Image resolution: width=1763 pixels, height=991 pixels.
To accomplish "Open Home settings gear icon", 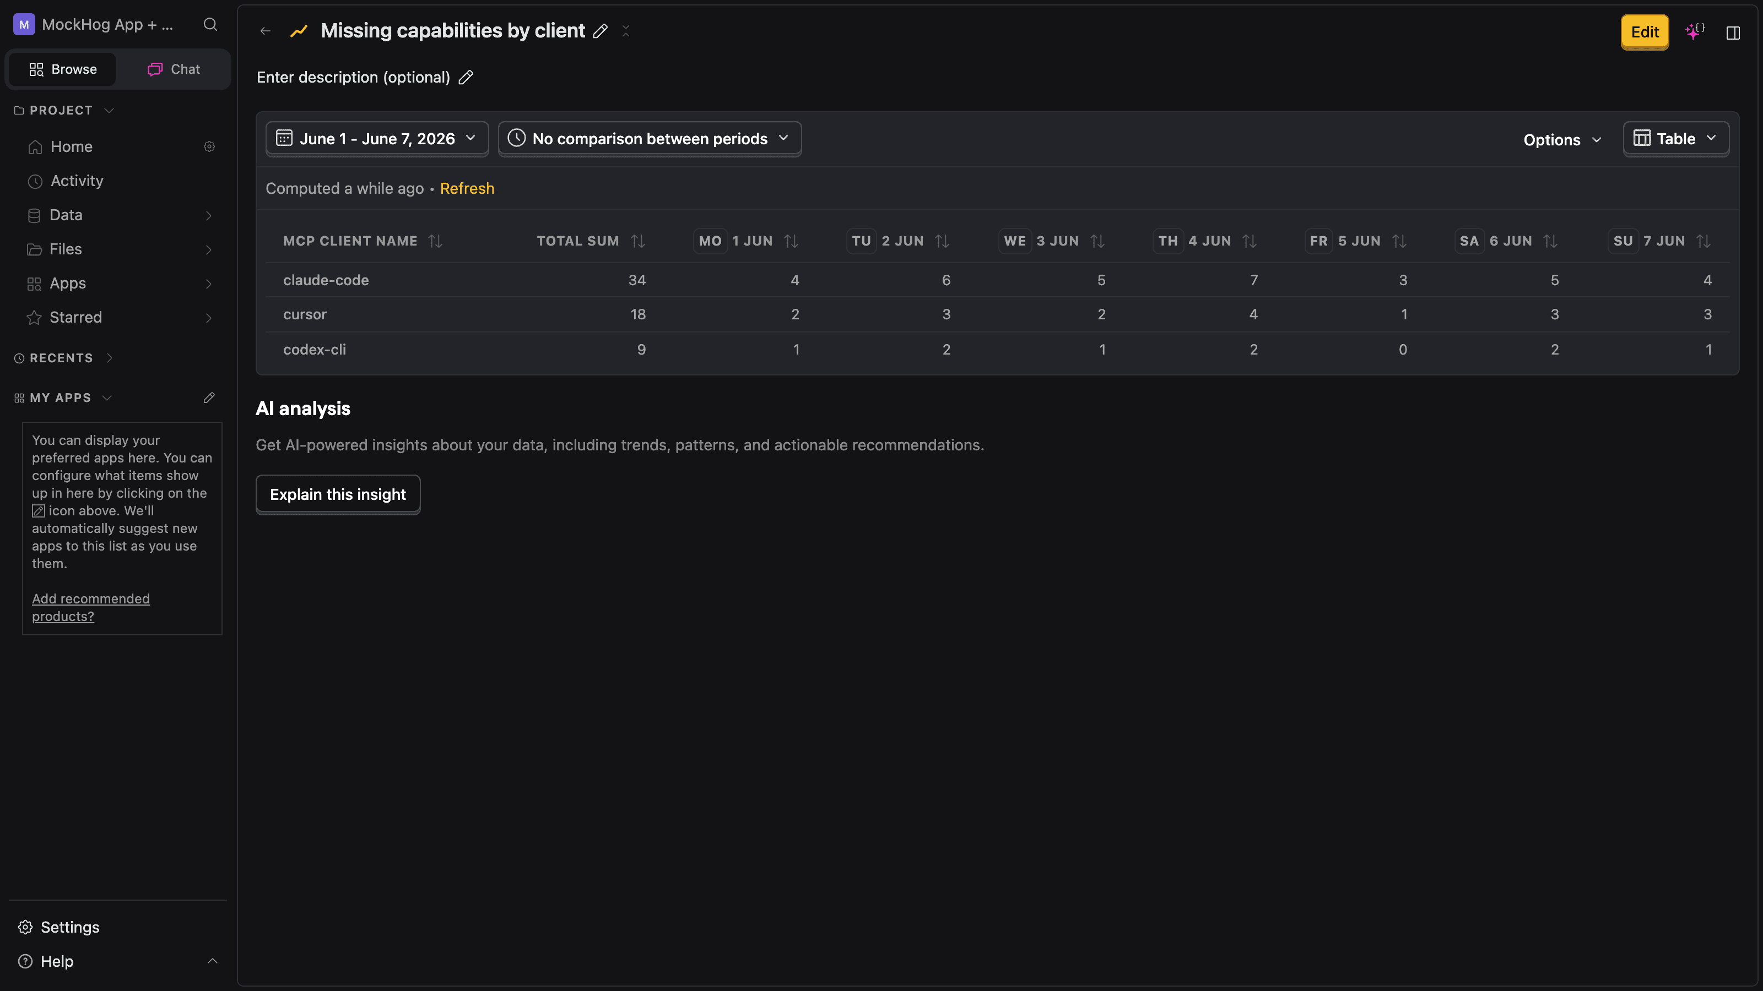I will 209,146.
